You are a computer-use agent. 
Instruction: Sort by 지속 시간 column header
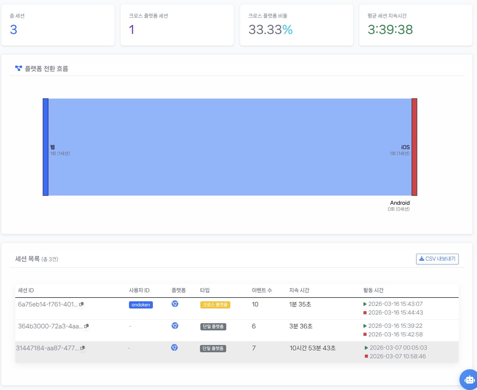[x=299, y=290]
